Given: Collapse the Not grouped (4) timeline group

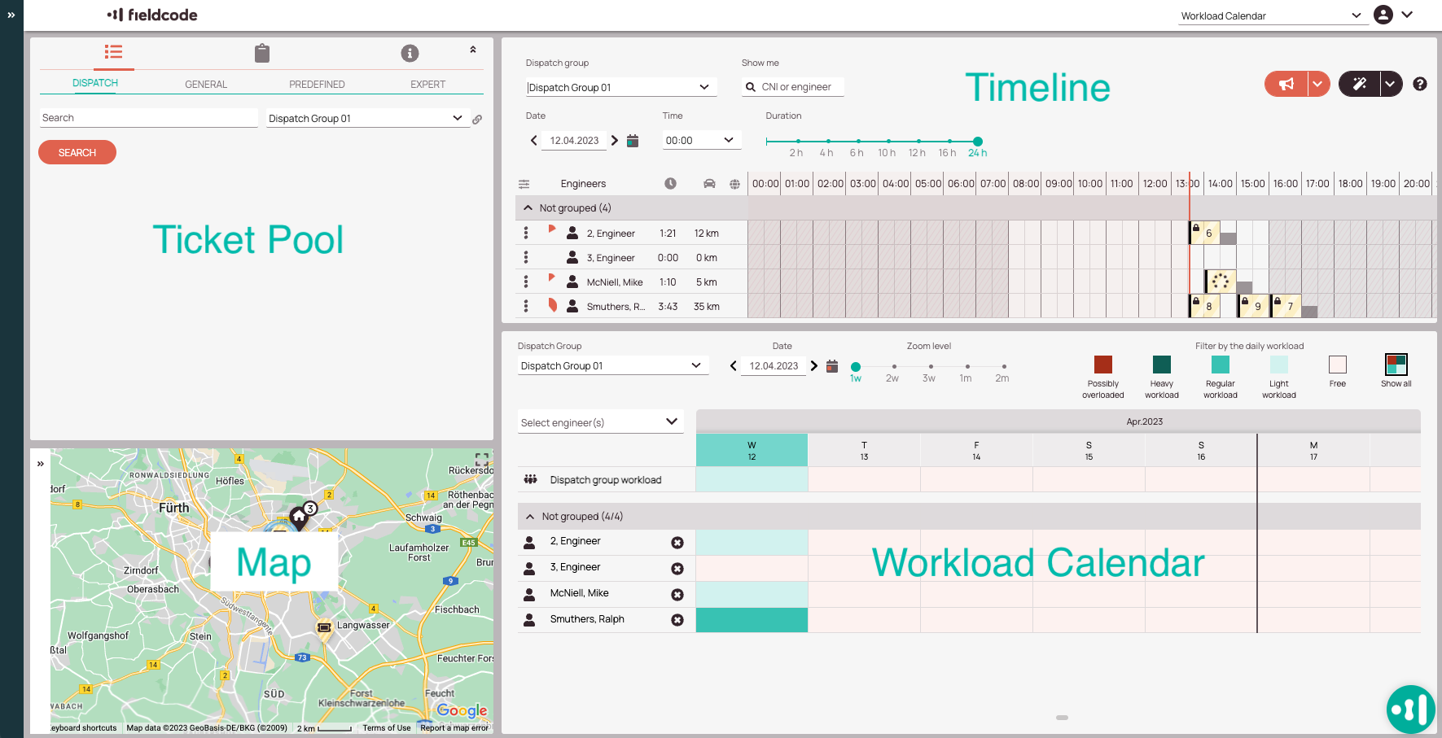Looking at the screenshot, I should (528, 208).
